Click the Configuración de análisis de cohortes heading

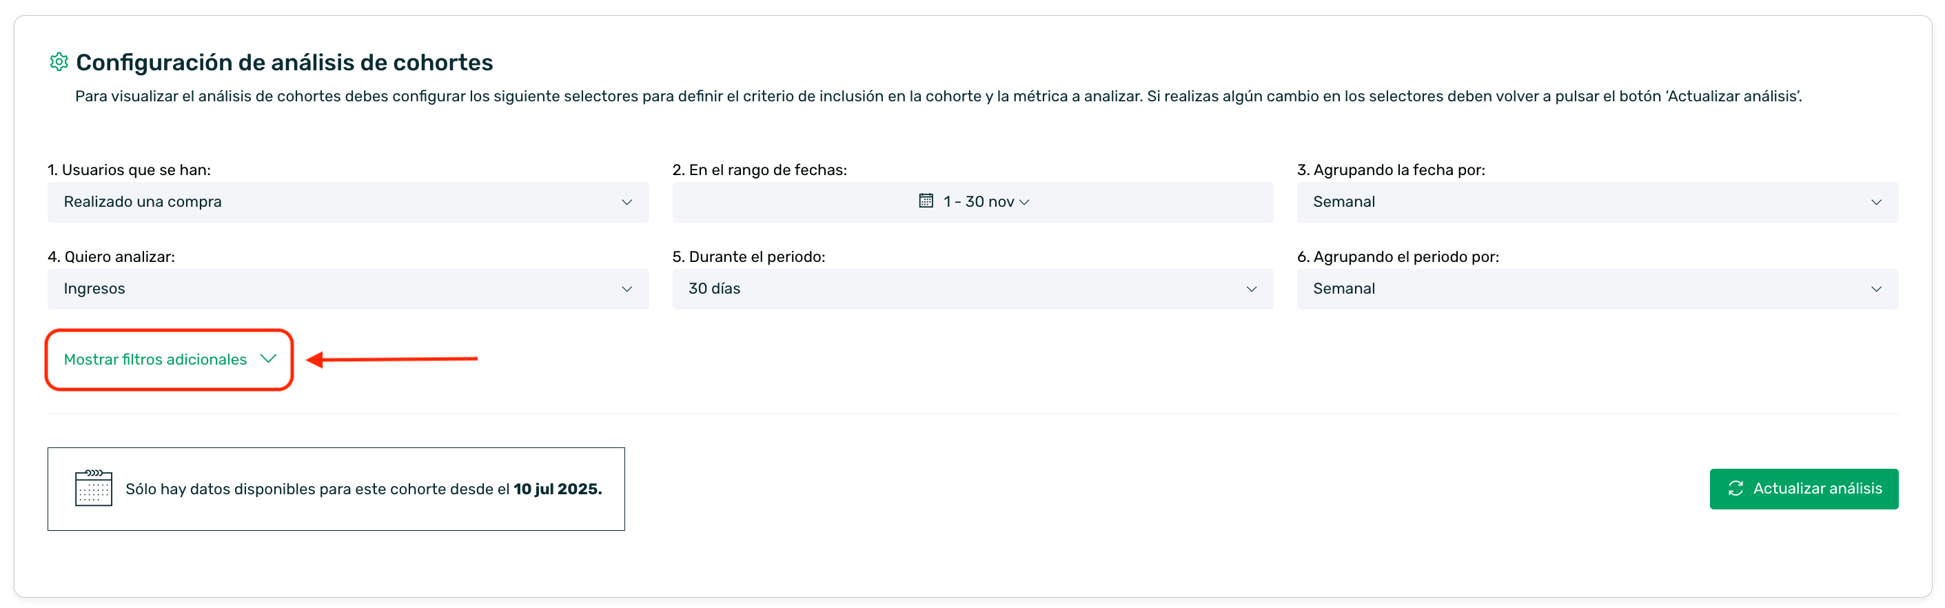point(284,63)
